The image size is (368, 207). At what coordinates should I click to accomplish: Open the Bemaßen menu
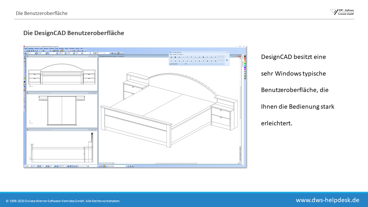pos(62,49)
